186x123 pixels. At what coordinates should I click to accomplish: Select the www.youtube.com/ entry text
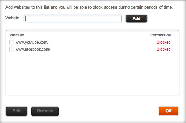[x=32, y=42]
